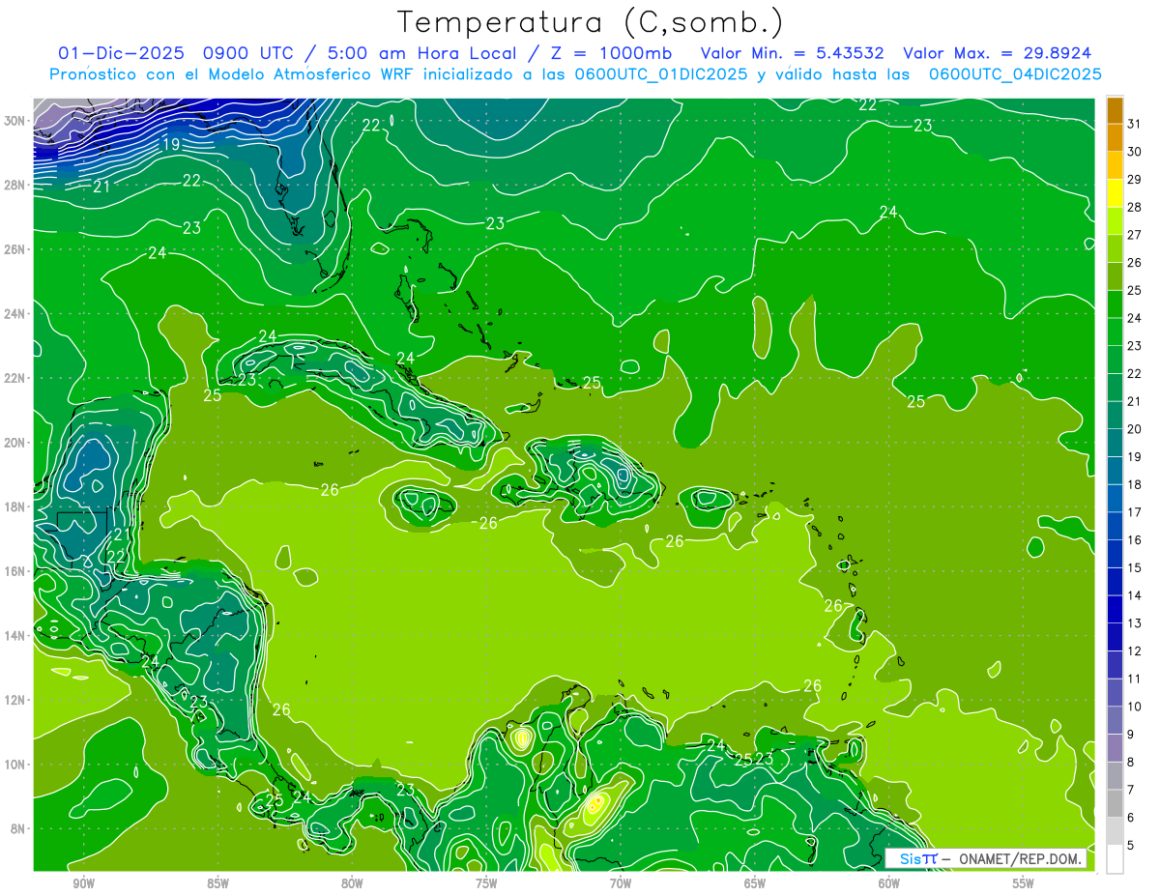Click the 70W longitude axis label
The width and height of the screenshot is (1160, 896).
pos(621,883)
